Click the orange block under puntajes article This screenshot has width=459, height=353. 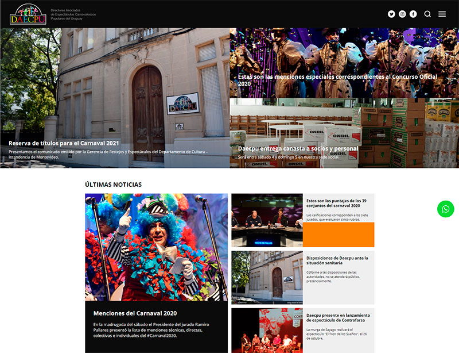click(339, 235)
